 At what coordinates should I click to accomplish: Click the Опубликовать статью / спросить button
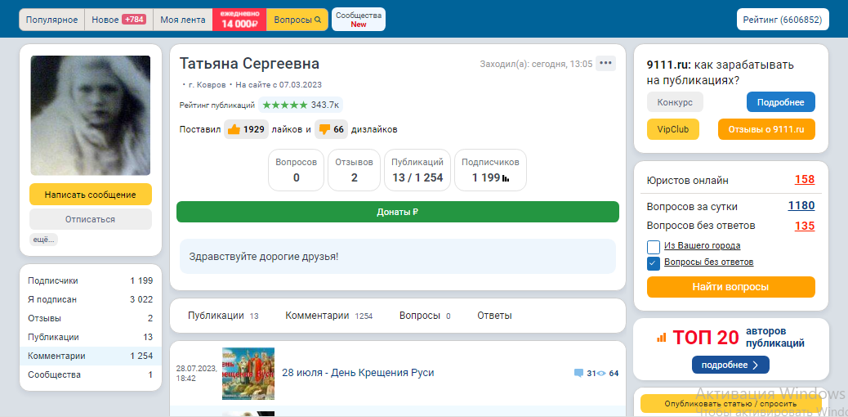pos(730,404)
